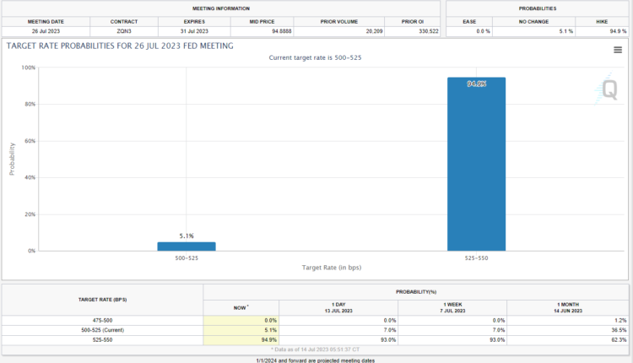Click the HIKE probability header

pos(598,20)
